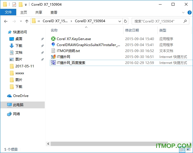The image size is (193, 153).
Task: Click the 2016-02-29 12:59 date cell
Action: tap(139, 63)
